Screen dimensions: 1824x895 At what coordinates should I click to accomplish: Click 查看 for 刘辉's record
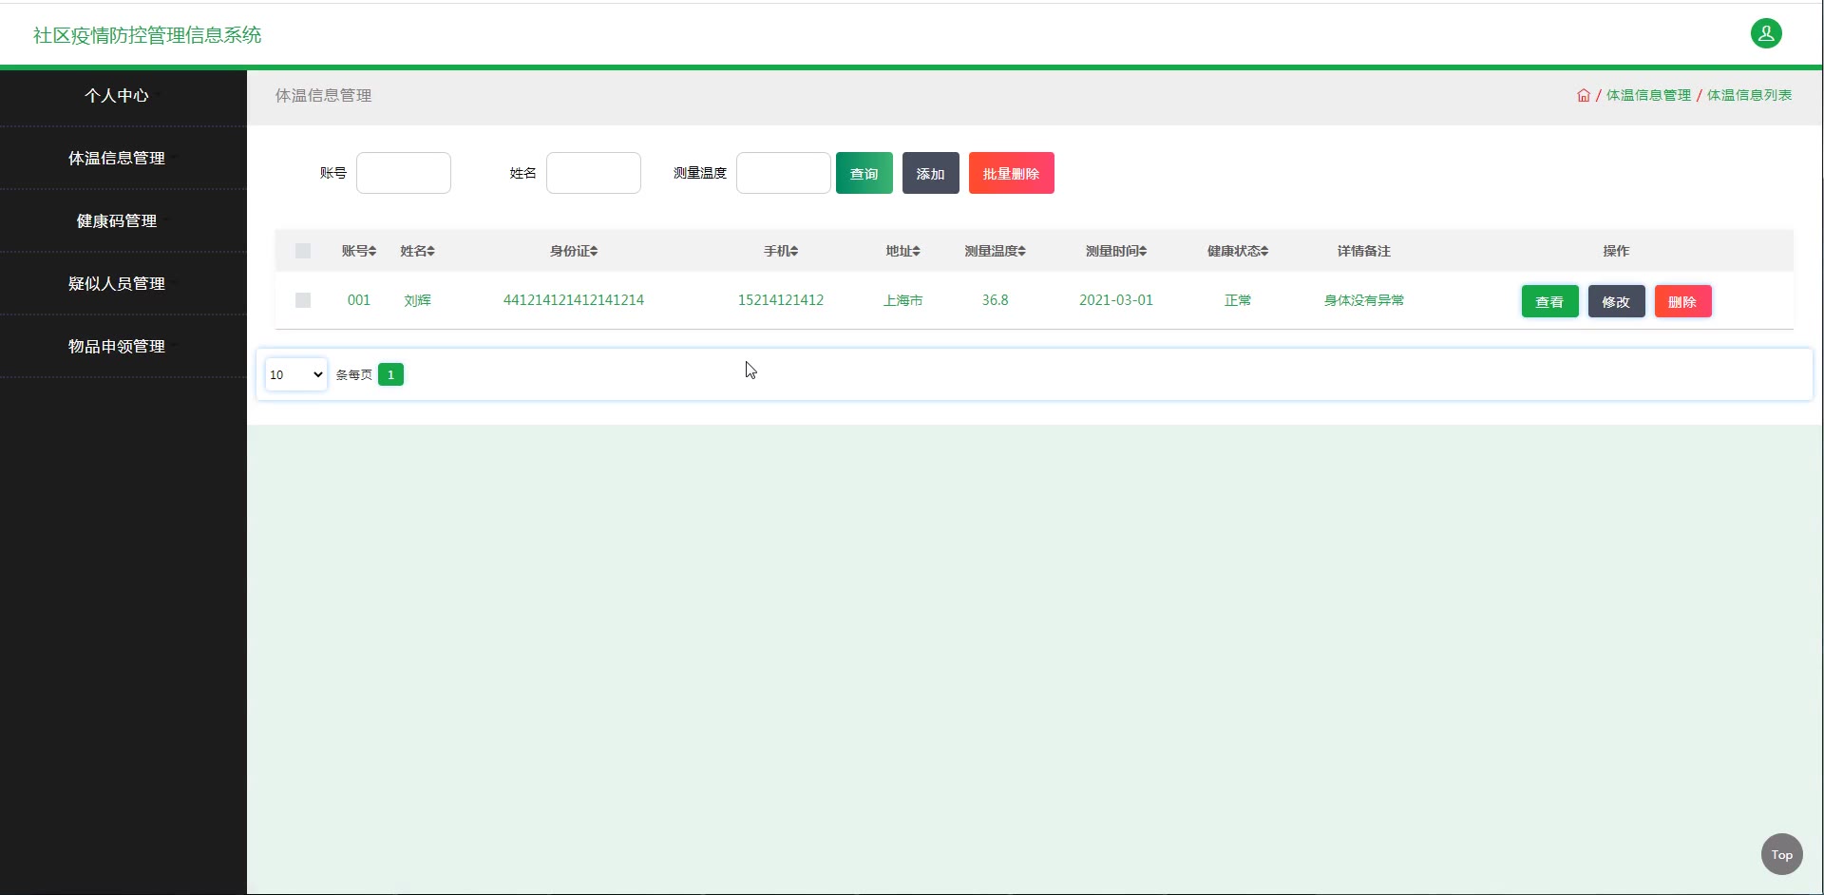[x=1550, y=301]
